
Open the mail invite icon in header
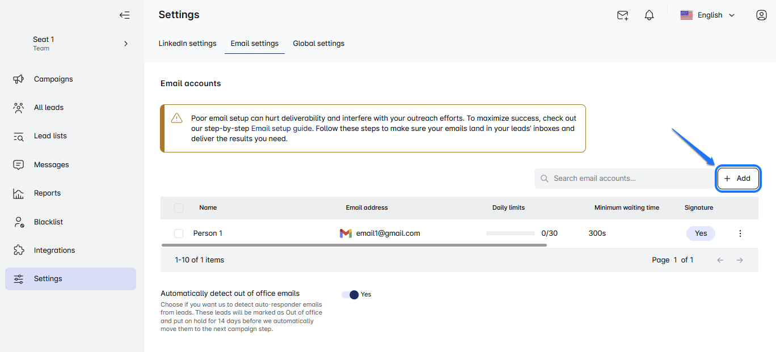point(622,15)
